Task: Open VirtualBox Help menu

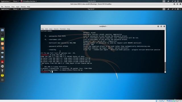Action: [28, 7]
